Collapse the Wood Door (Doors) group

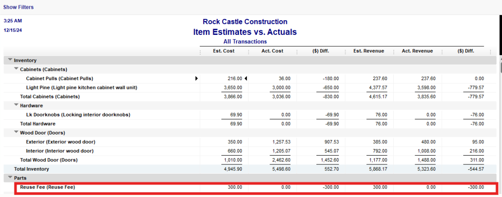[16, 133]
